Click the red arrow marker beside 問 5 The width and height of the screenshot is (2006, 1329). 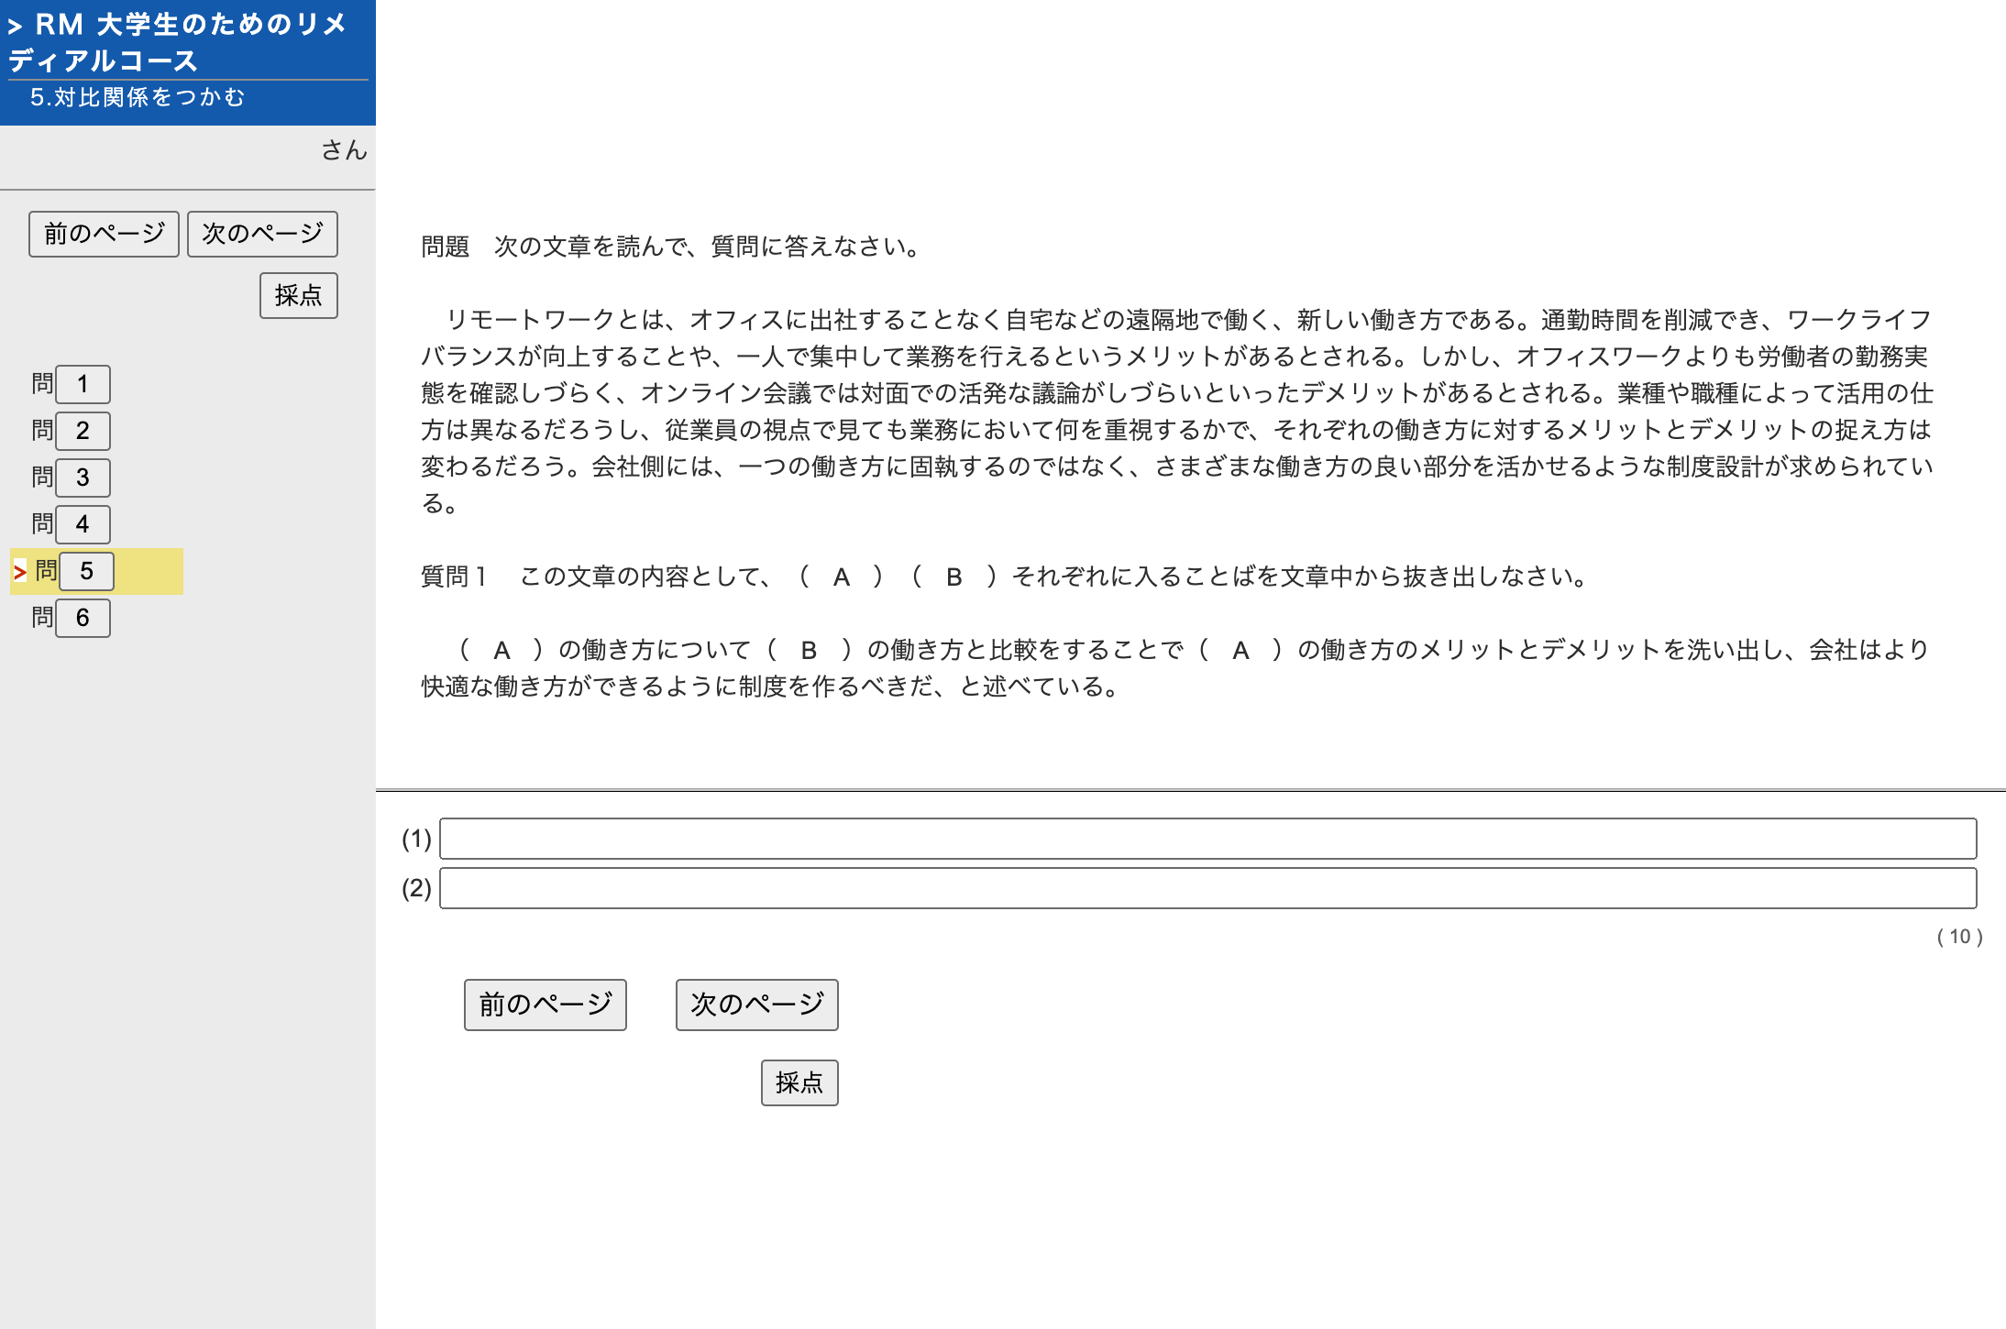pyautogui.click(x=19, y=573)
